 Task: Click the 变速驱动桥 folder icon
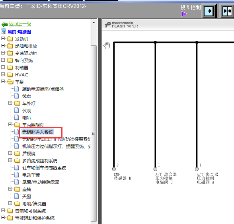10,53
